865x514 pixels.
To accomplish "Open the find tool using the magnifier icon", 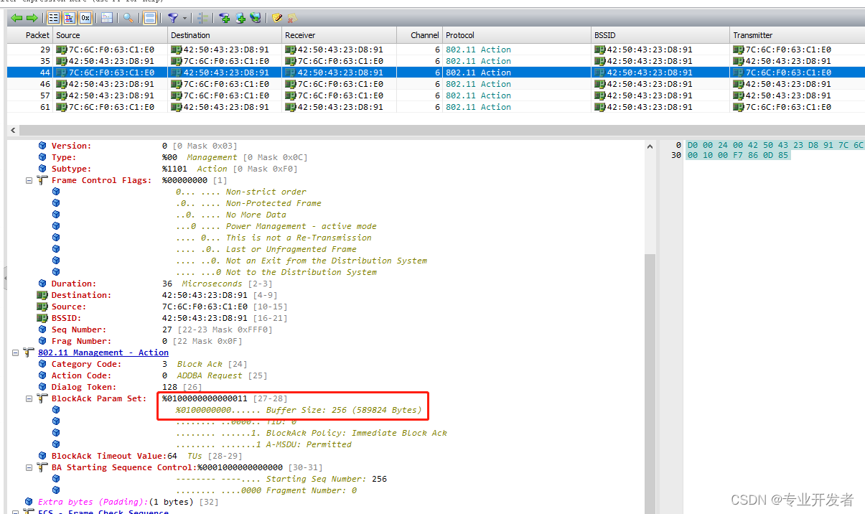I will click(128, 18).
